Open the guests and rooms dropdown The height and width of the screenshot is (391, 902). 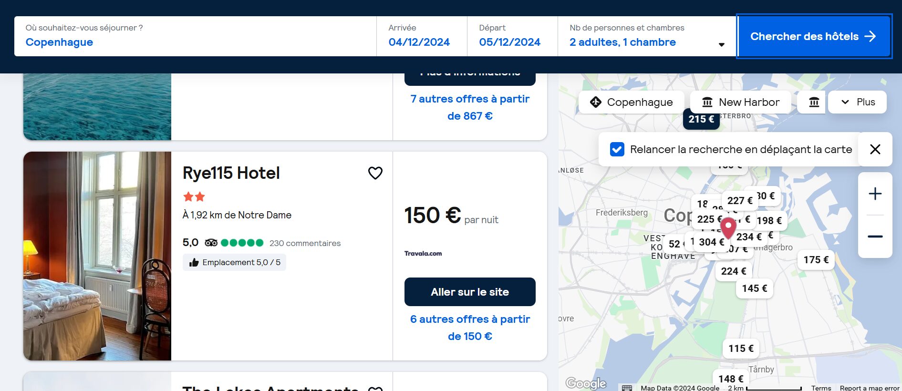point(646,36)
